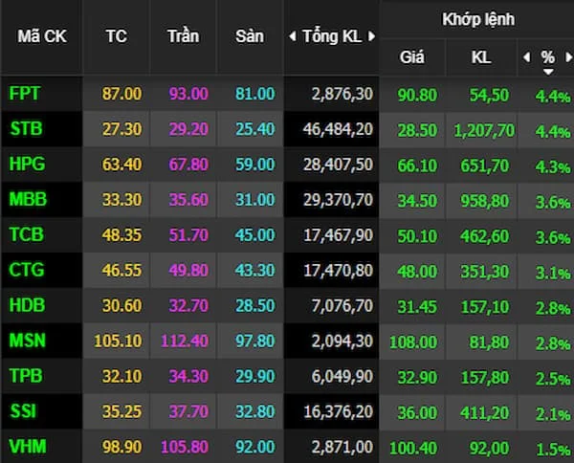The image size is (574, 463).
Task: Select HPG percent change 4.3%
Action: (x=553, y=167)
